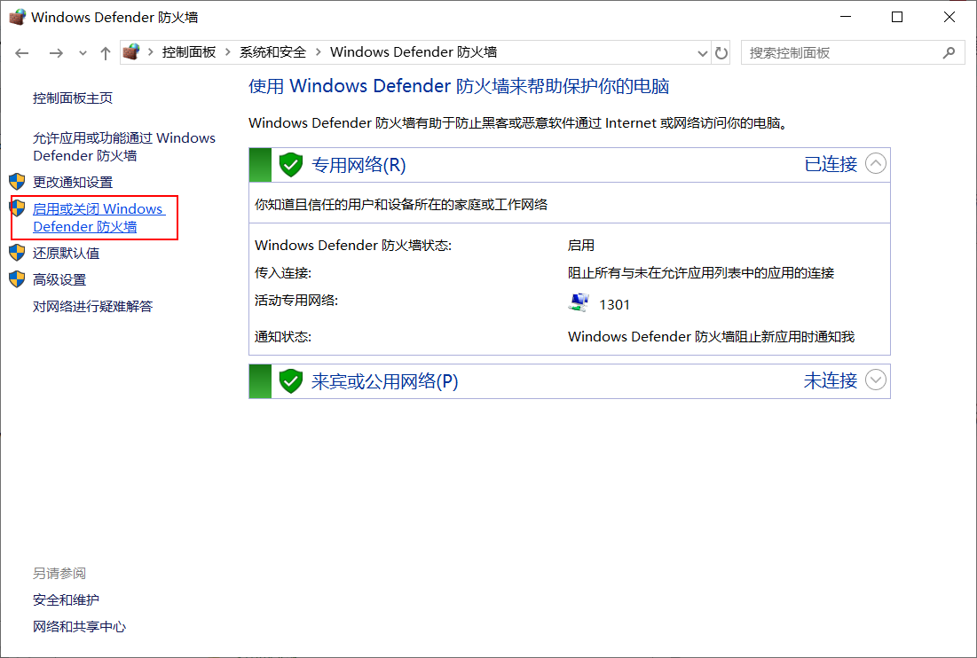Open 安全和维护 link
Image resolution: width=977 pixels, height=658 pixels.
(x=66, y=600)
